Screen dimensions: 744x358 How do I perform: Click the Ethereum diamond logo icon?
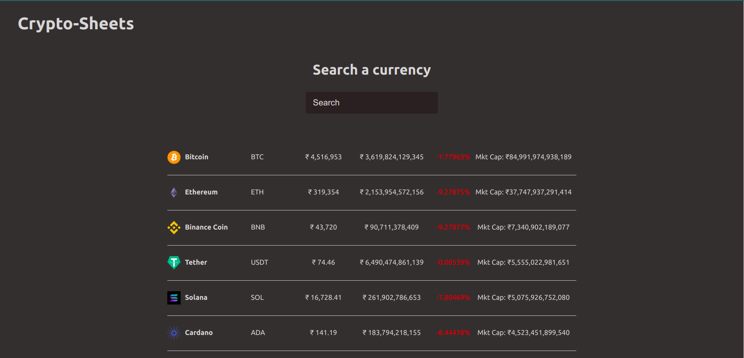point(174,192)
